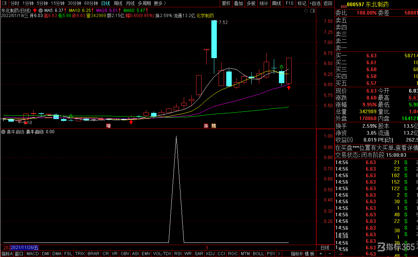The width and height of the screenshot is (418, 257).
Task: Switch to 60分钟 period
Action: click(x=91, y=3)
